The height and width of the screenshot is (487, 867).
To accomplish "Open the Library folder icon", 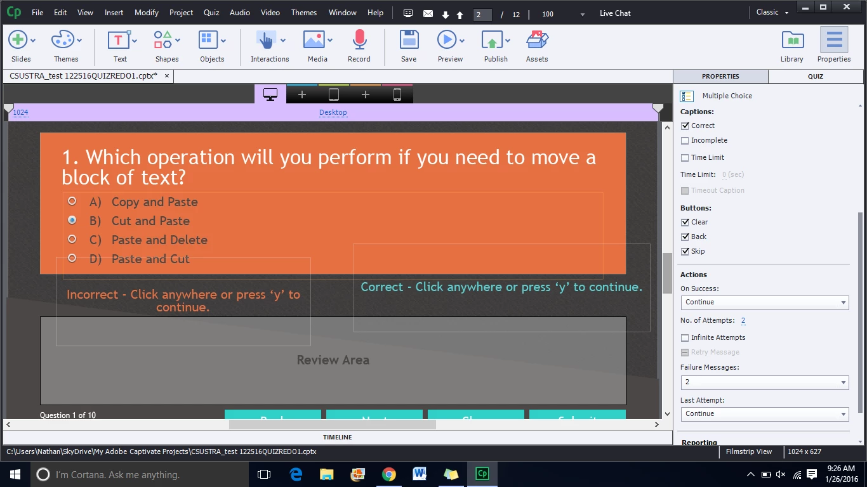I will coord(792,40).
